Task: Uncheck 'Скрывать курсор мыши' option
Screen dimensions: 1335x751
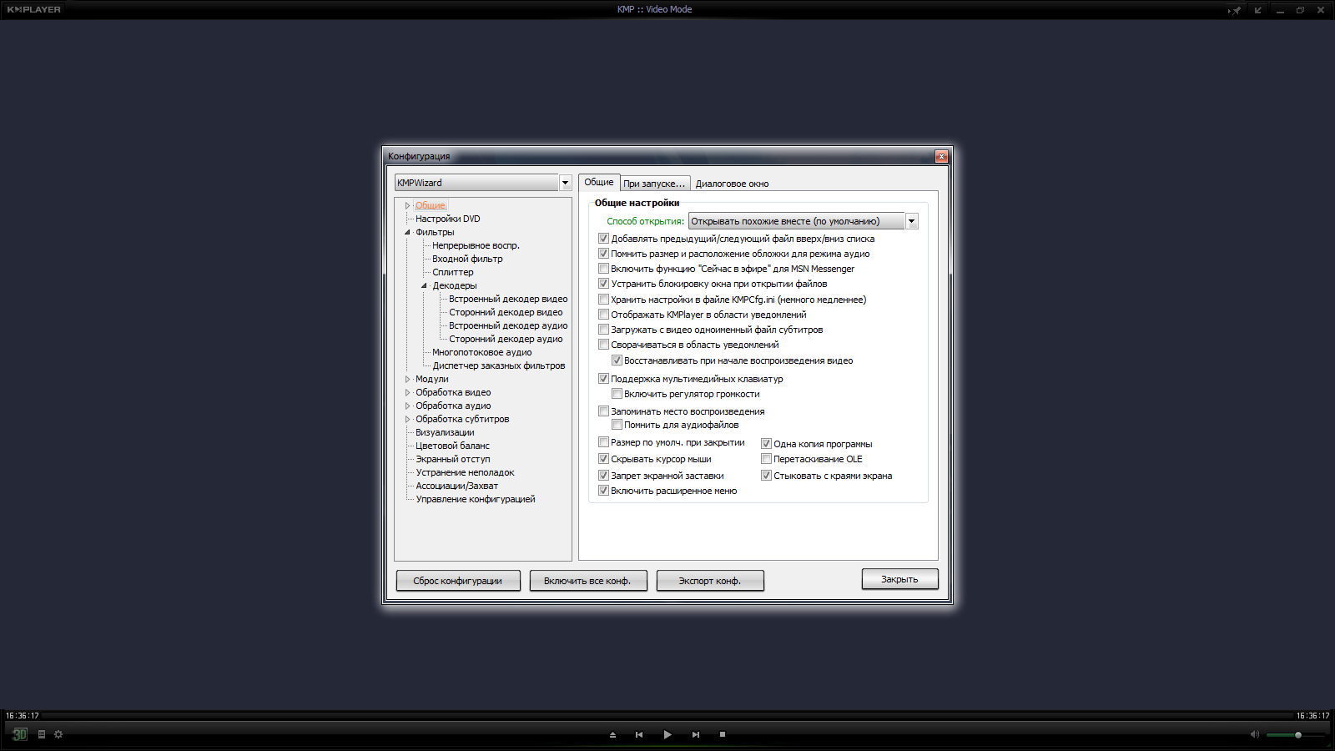Action: coord(603,459)
